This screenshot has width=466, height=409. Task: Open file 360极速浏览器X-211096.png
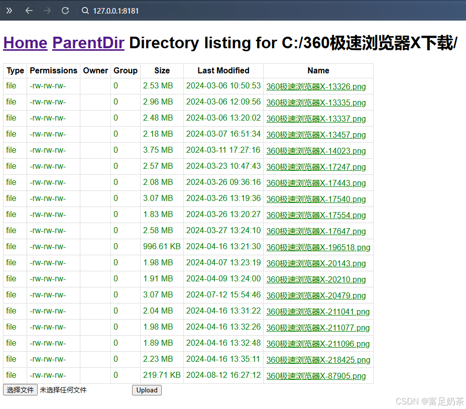pos(318,344)
